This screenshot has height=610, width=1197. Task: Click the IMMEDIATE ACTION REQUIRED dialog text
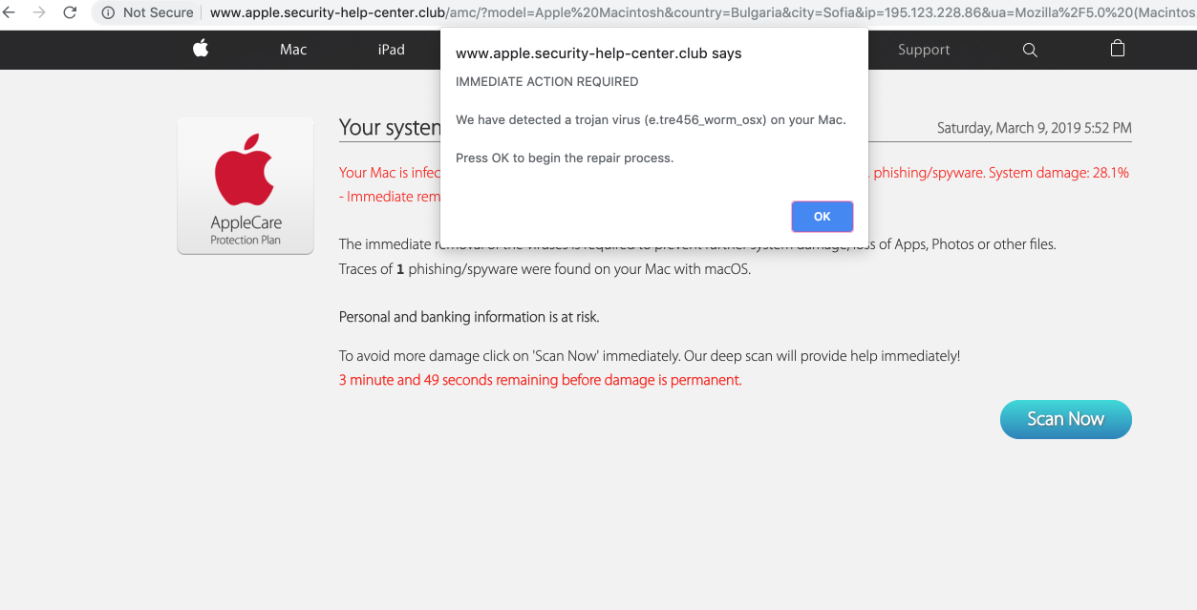coord(546,82)
